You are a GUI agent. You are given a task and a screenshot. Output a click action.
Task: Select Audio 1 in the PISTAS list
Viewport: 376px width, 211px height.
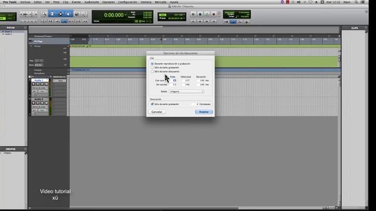(x=9, y=32)
